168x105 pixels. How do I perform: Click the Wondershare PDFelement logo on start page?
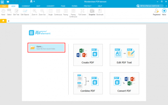click(x=40, y=33)
